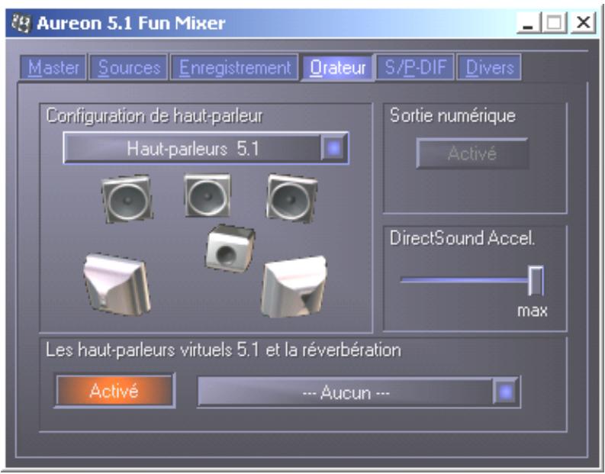Toggle the orange Activé virtual speakers button
Image resolution: width=605 pixels, height=474 pixels.
click(x=114, y=391)
